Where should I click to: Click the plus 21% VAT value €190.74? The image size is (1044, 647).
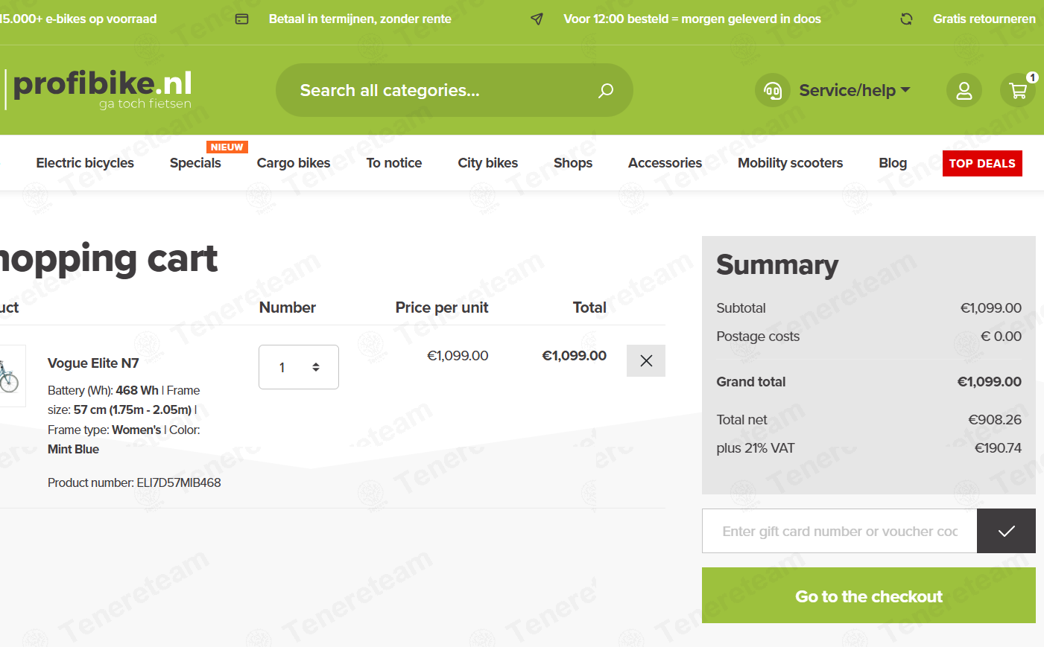999,448
